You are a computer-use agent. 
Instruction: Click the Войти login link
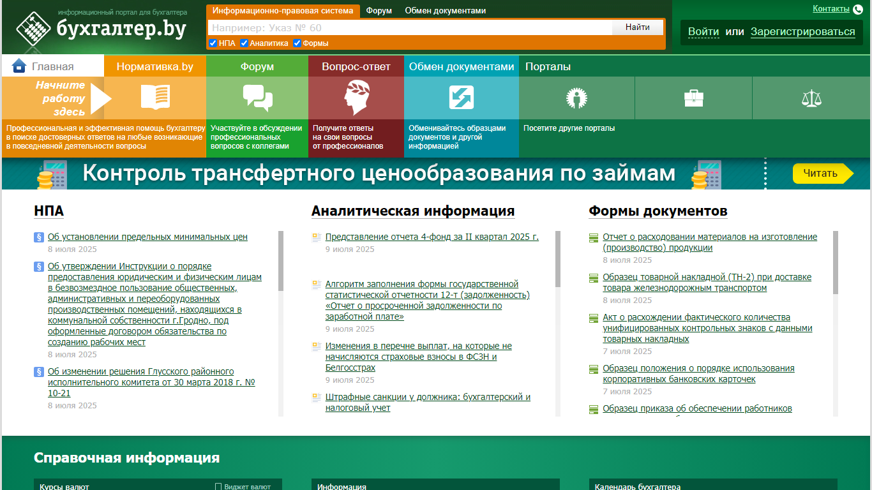[703, 32]
